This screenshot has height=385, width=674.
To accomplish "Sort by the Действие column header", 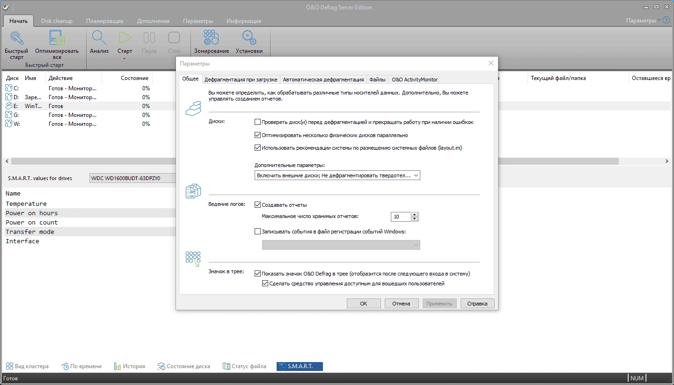I will click(73, 78).
